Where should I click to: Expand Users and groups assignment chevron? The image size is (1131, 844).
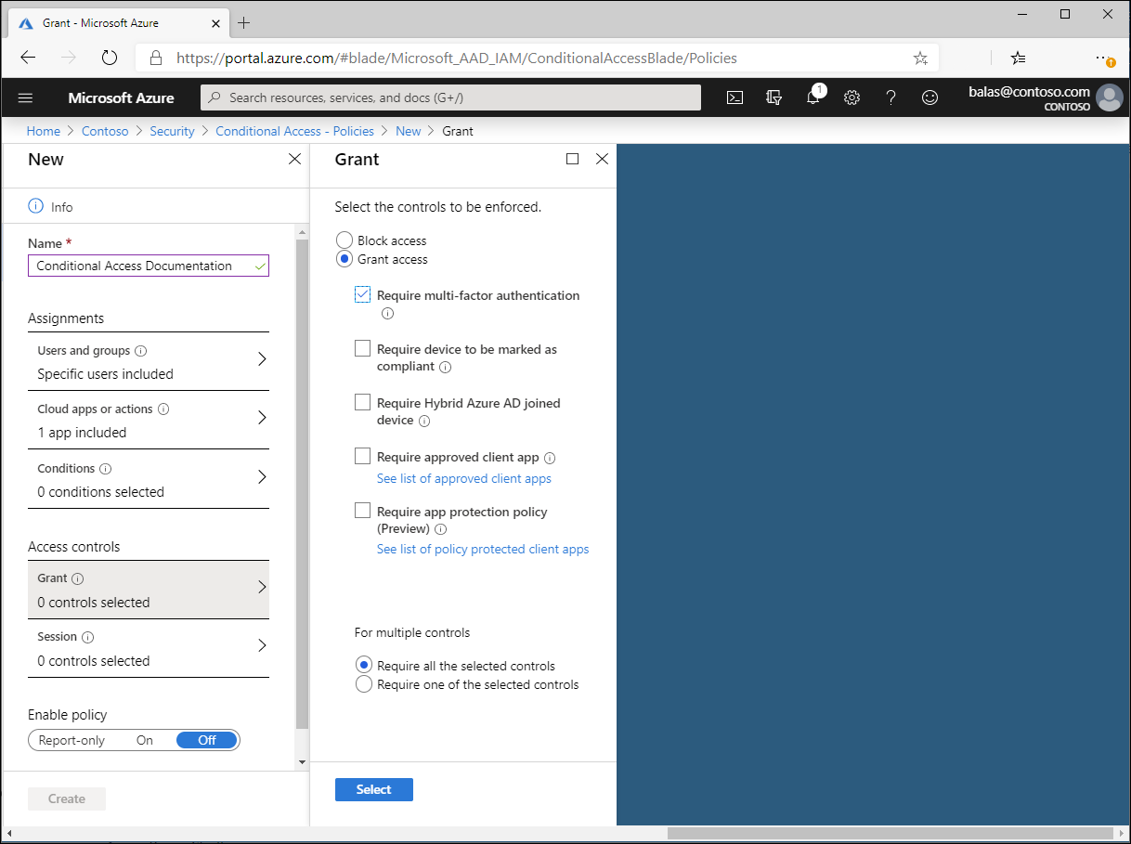[x=262, y=359]
